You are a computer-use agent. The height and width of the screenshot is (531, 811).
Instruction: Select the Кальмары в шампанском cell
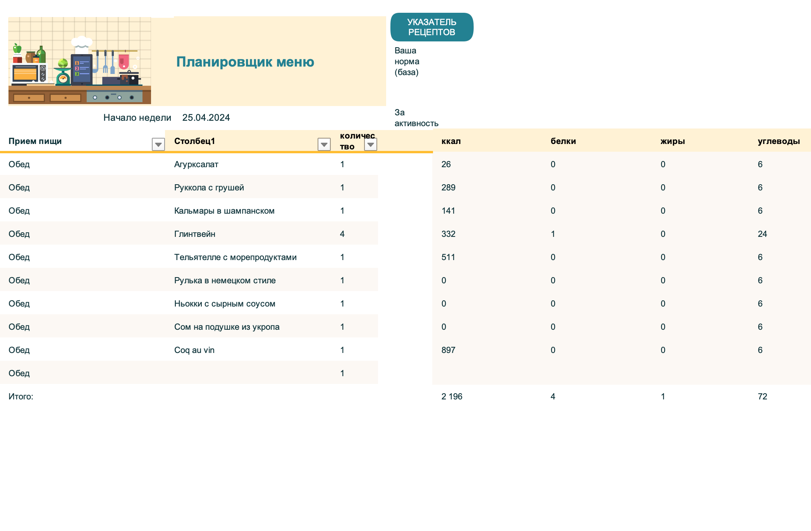coord(224,211)
